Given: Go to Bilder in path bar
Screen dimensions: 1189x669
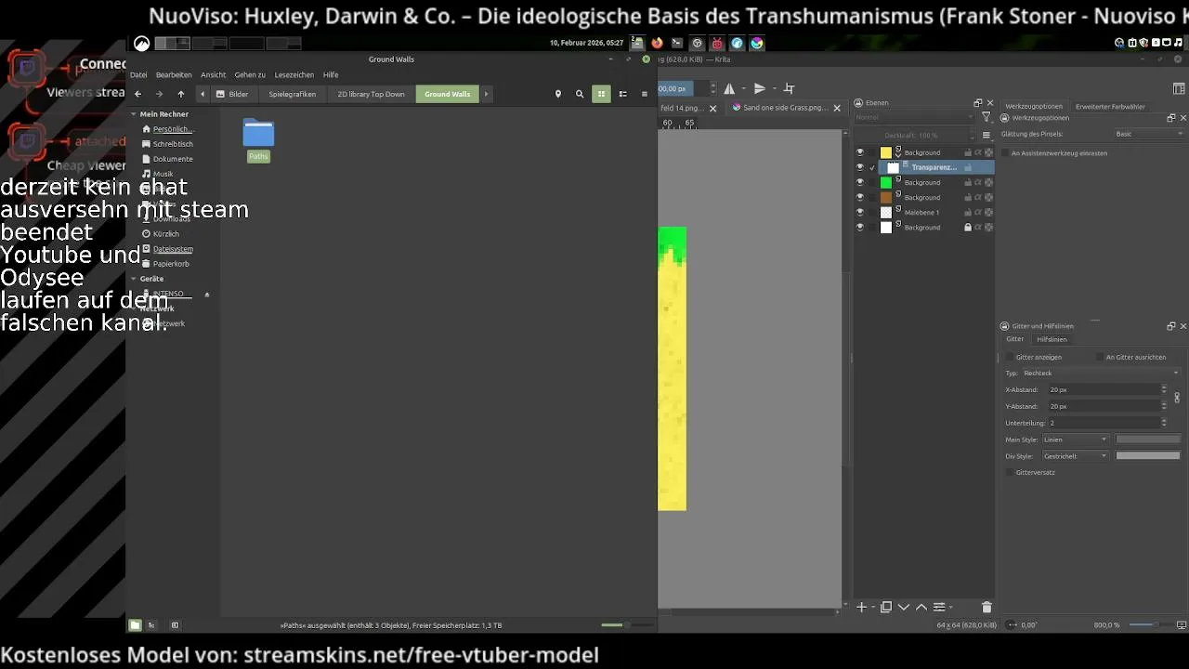Looking at the screenshot, I should pos(232,94).
